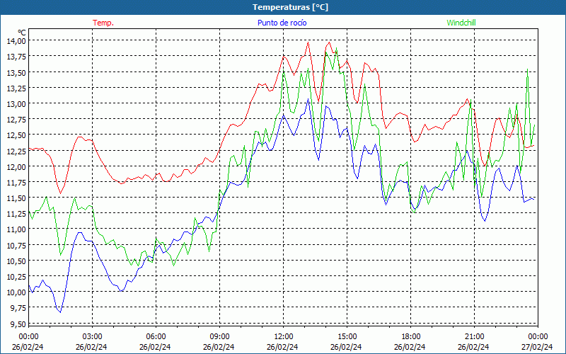The image size is (566, 354).
Task: Select the red 'Temp.' legend label
Action: click(103, 23)
